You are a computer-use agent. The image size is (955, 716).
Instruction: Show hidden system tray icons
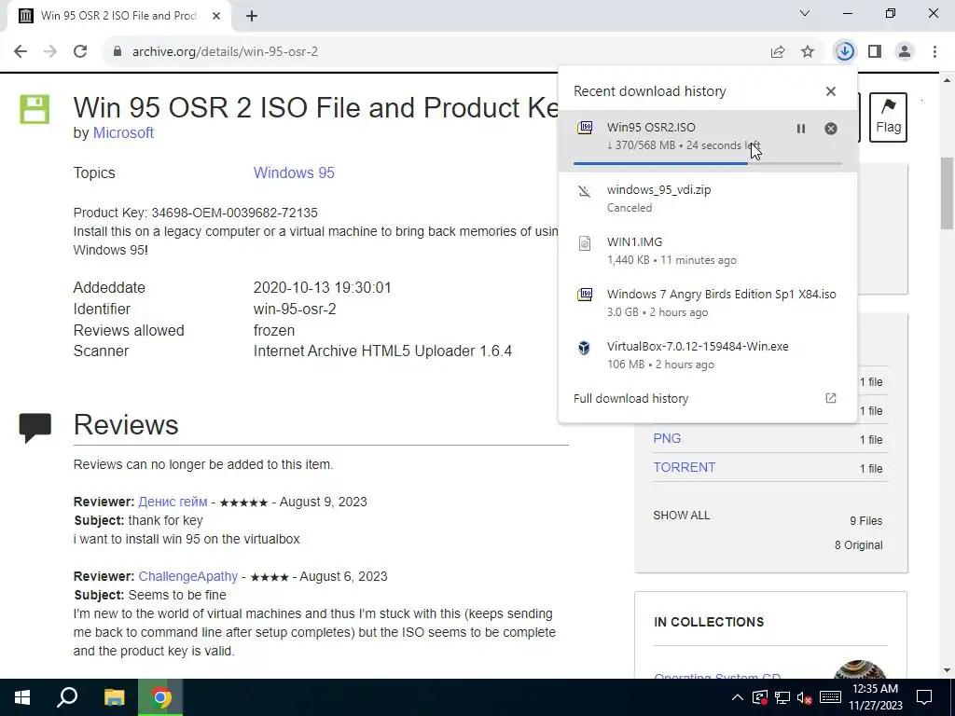coord(737,697)
